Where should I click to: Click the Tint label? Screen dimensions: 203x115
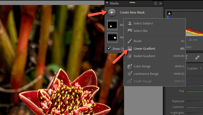coord(181,91)
